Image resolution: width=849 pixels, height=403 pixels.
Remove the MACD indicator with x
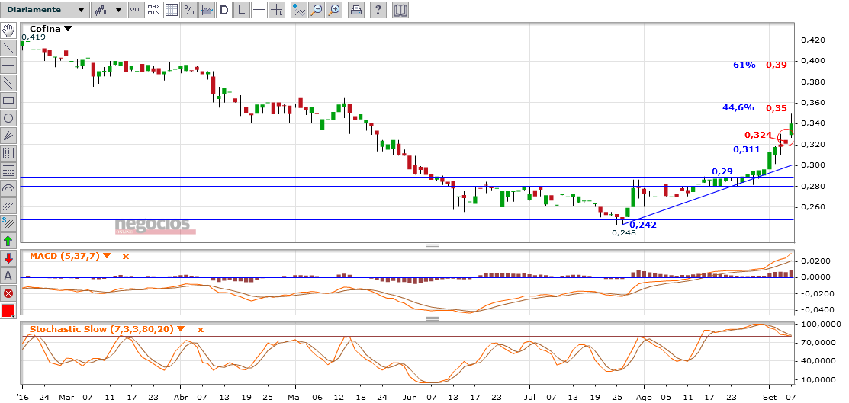click(126, 256)
